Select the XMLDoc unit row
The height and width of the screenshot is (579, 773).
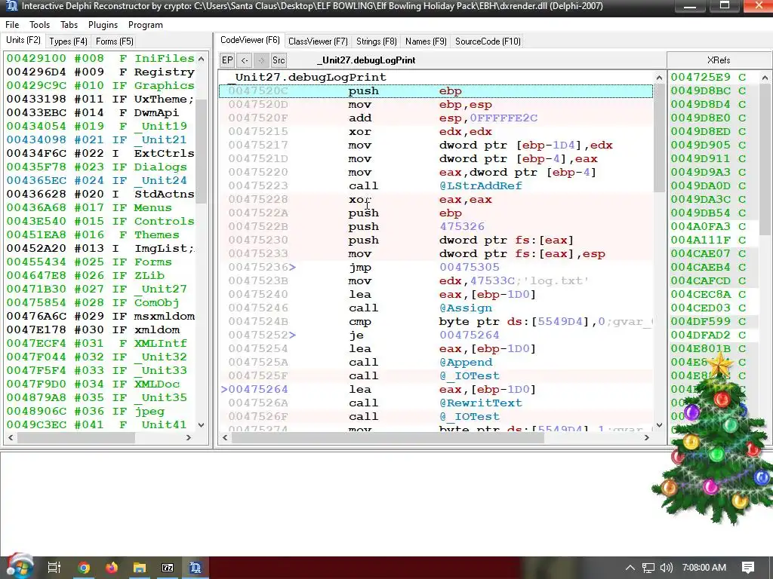[100, 384]
